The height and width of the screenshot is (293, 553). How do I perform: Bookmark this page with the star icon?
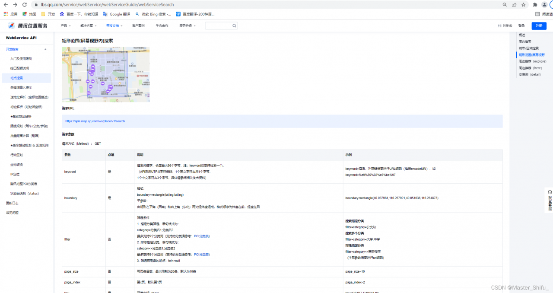(x=524, y=5)
